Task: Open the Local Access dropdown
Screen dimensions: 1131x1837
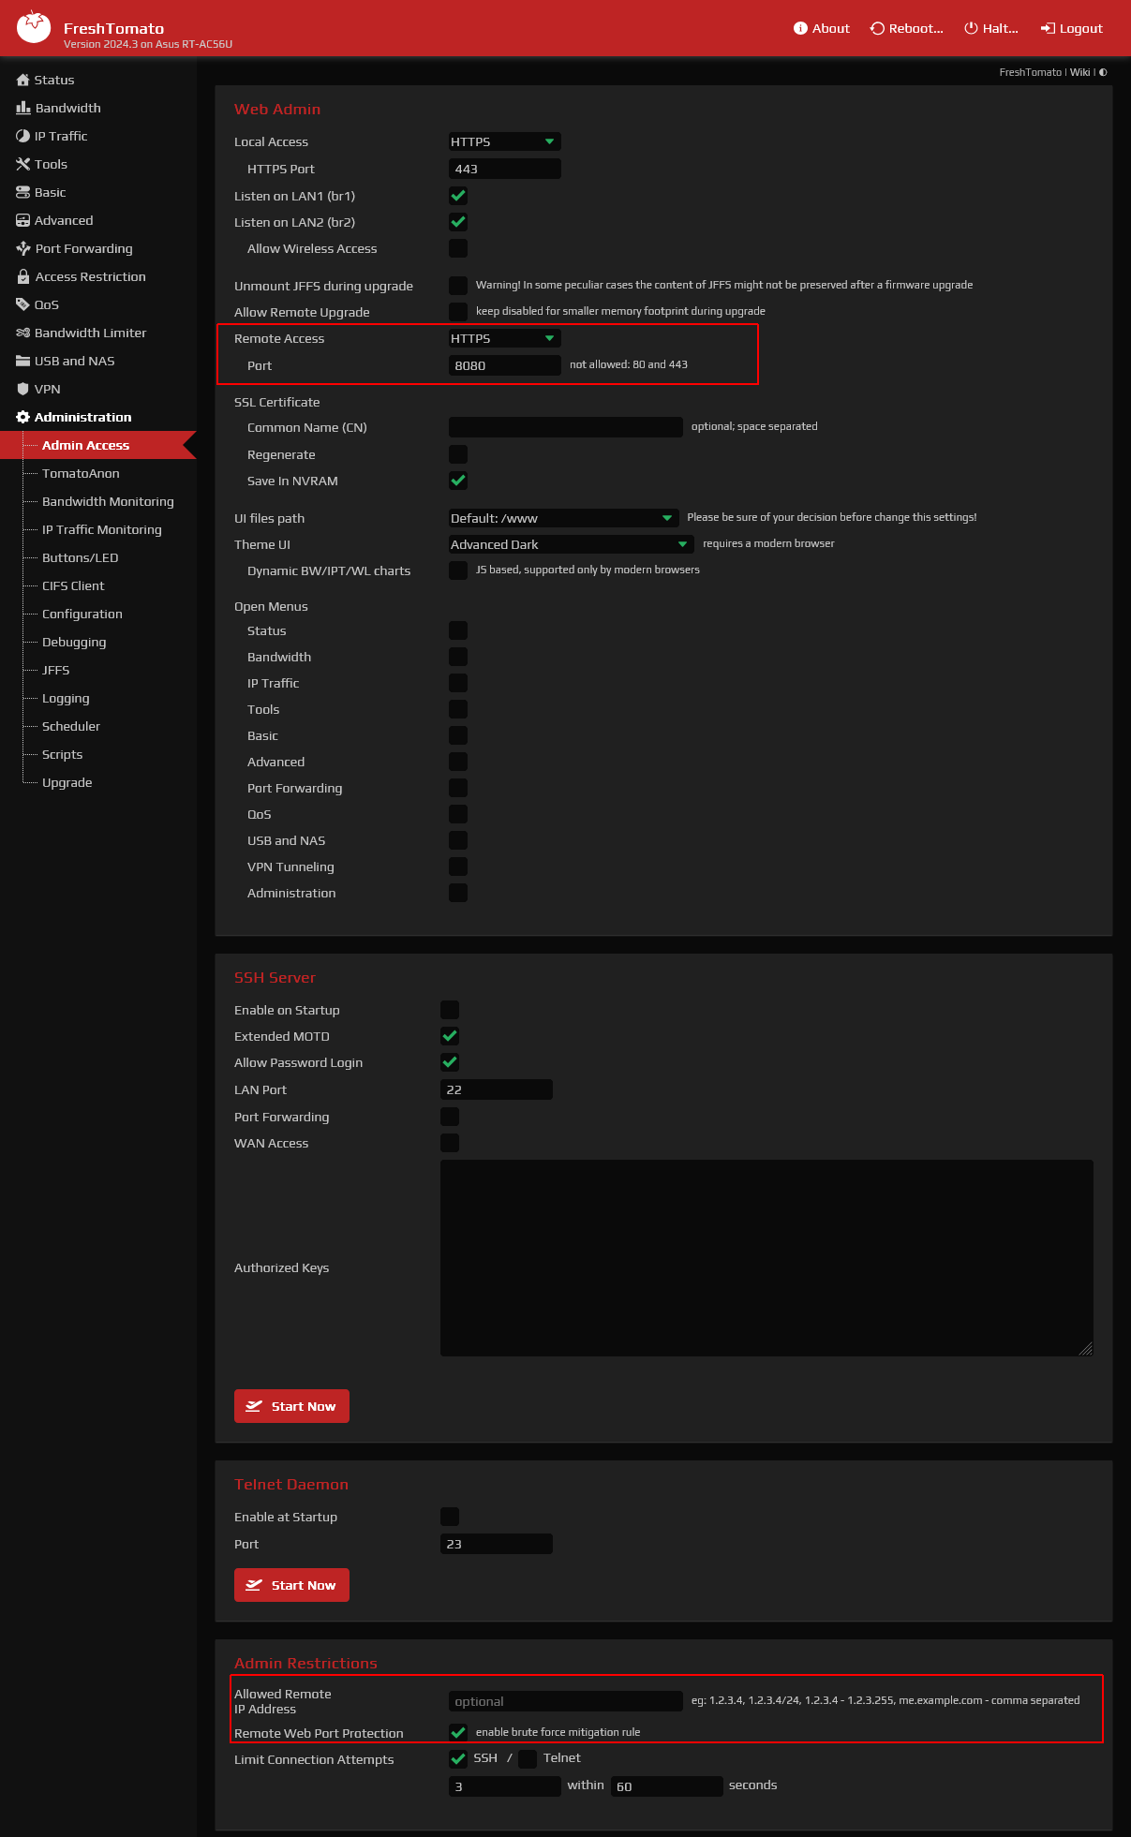Action: pos(505,141)
